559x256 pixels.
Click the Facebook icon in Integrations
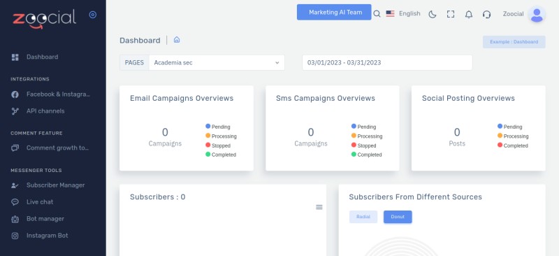(x=15, y=94)
